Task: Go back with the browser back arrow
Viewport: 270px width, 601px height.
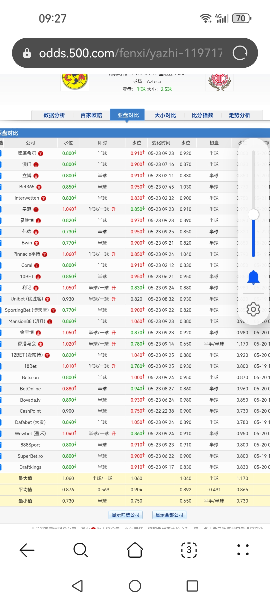Action: (x=27, y=550)
